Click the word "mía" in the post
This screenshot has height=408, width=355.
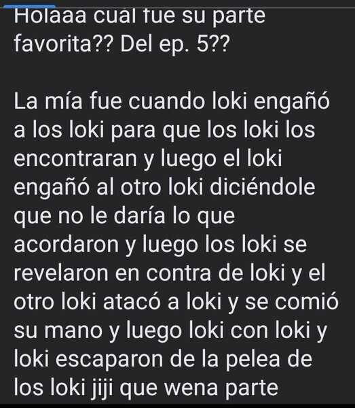pyautogui.click(x=64, y=101)
